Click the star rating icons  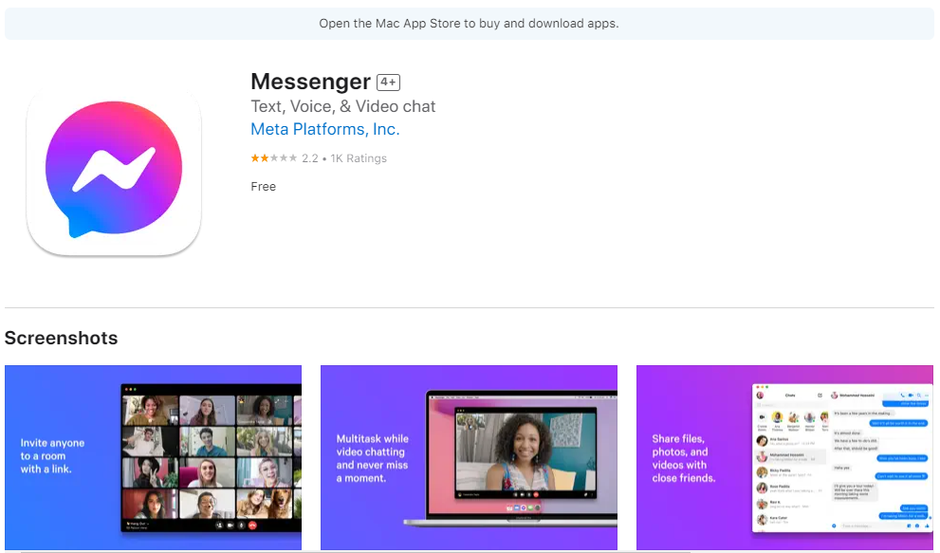(x=274, y=158)
